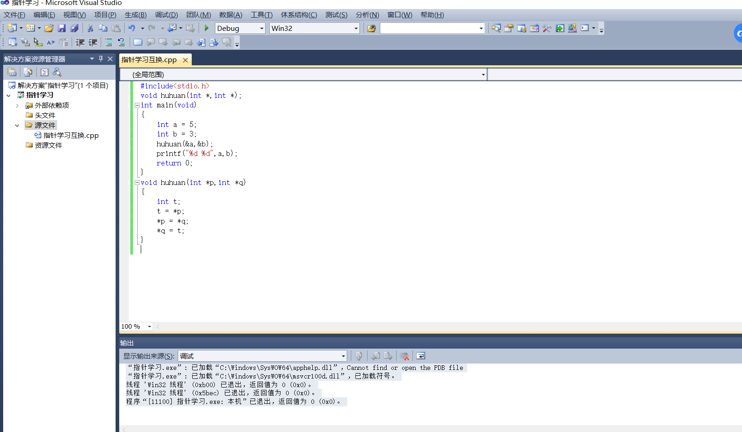
Task: Open the 工具(T) menu
Action: coord(262,15)
